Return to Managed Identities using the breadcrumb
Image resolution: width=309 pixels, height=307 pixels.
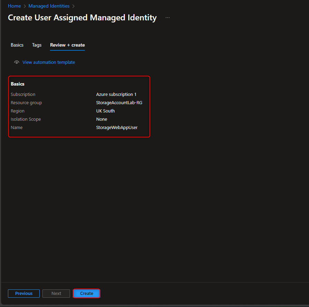pos(49,6)
